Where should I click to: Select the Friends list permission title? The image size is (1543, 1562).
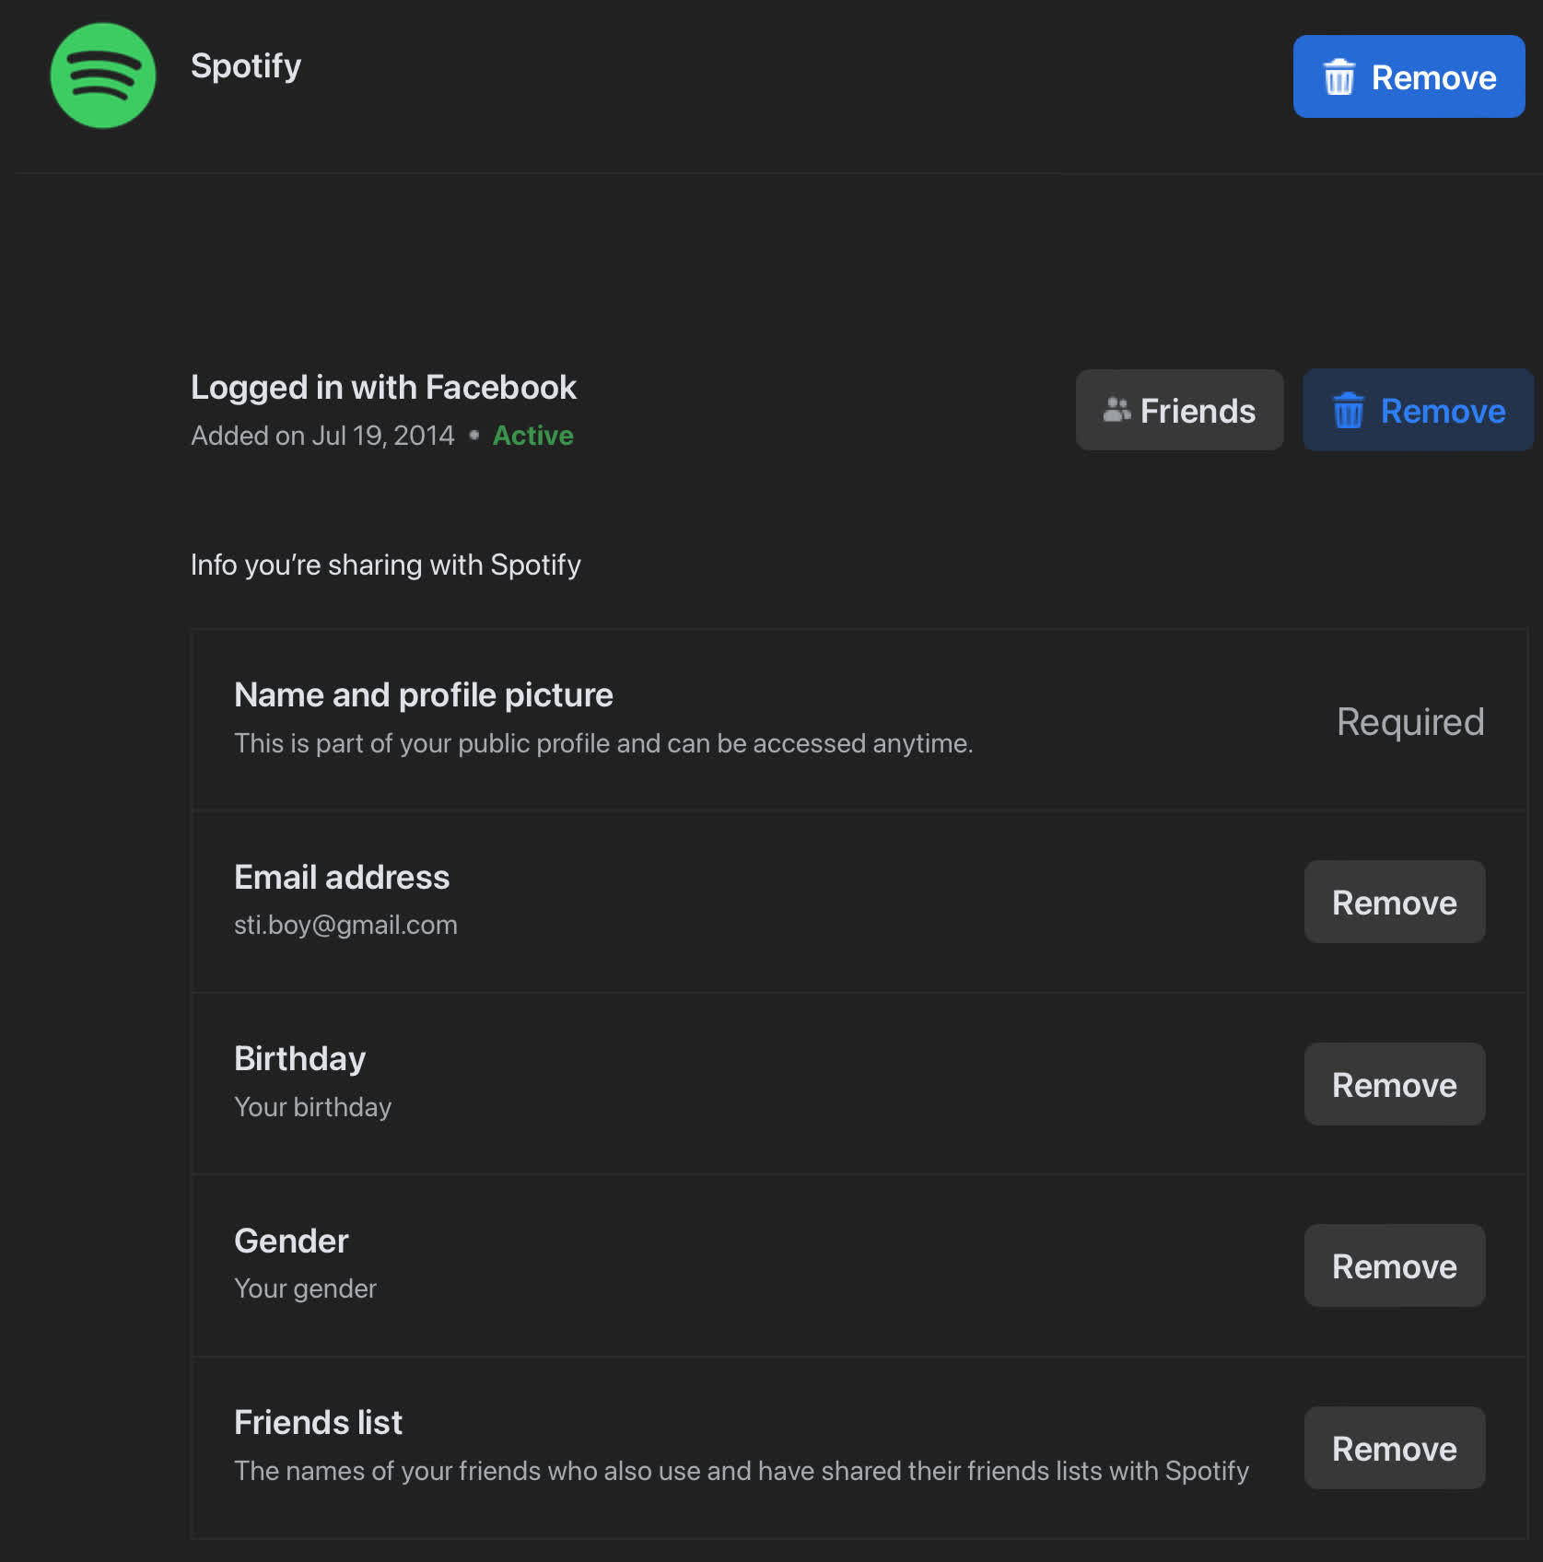[x=318, y=1423]
